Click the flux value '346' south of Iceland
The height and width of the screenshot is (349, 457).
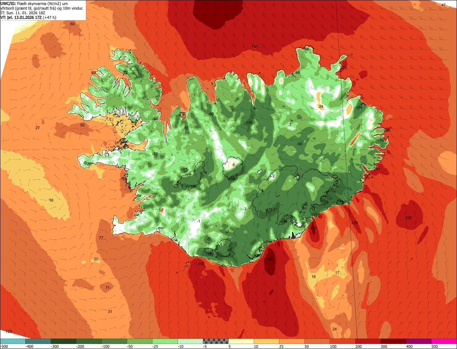tap(270, 259)
